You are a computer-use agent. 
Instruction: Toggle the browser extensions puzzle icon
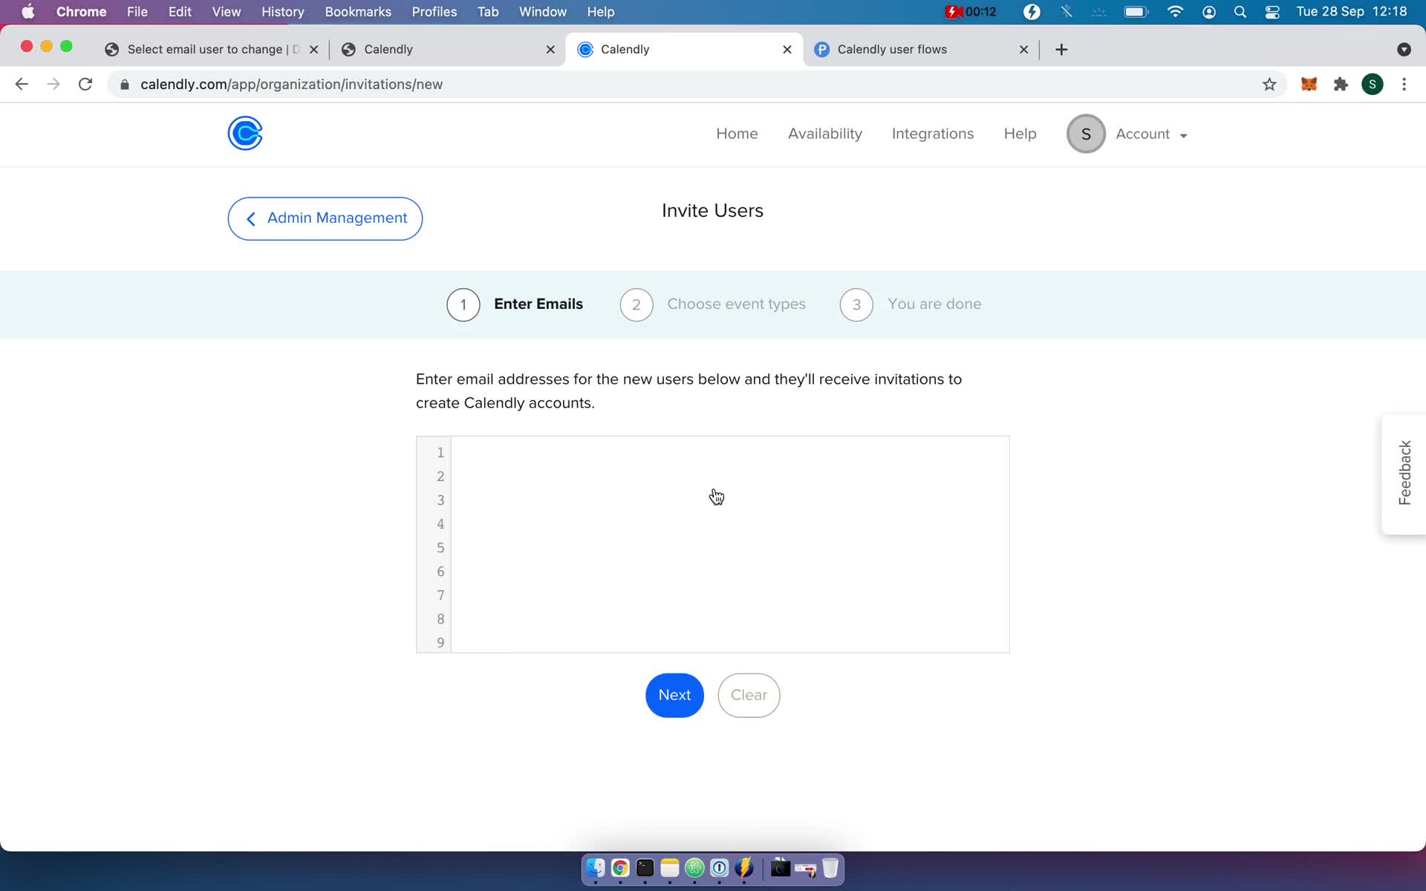point(1341,84)
